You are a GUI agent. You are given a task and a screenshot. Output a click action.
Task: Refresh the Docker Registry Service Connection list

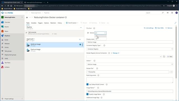(164, 57)
